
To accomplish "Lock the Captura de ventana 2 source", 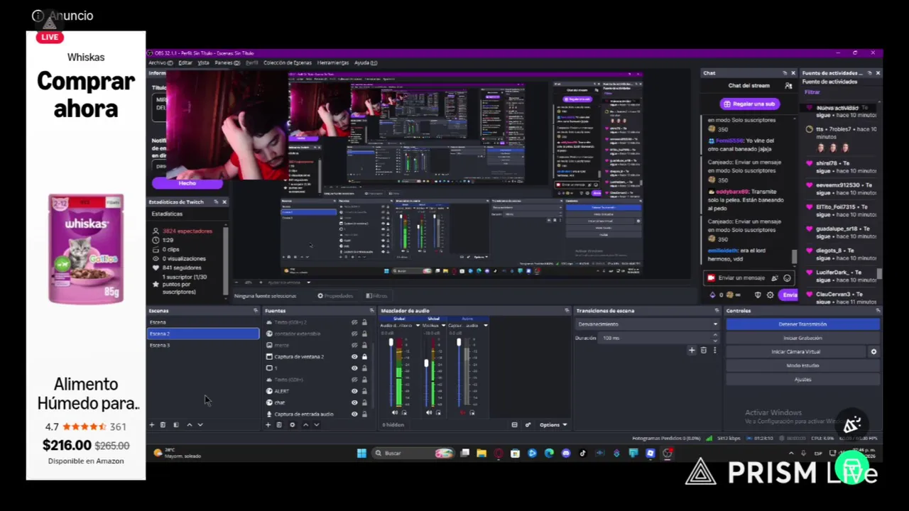I will coord(364,356).
